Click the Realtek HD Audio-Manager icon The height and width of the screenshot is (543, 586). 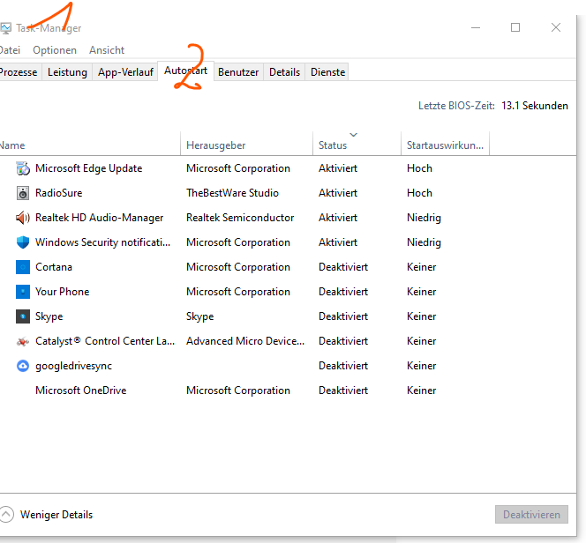point(23,218)
